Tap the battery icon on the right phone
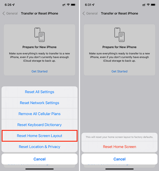The image size is (159, 171). (153, 5)
